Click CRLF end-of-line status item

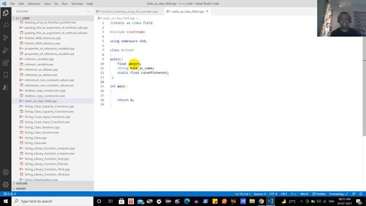click(284, 194)
